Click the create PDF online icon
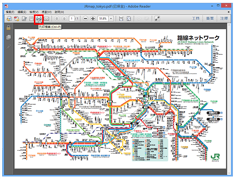Screen dimensions: 235x179 [9, 19]
